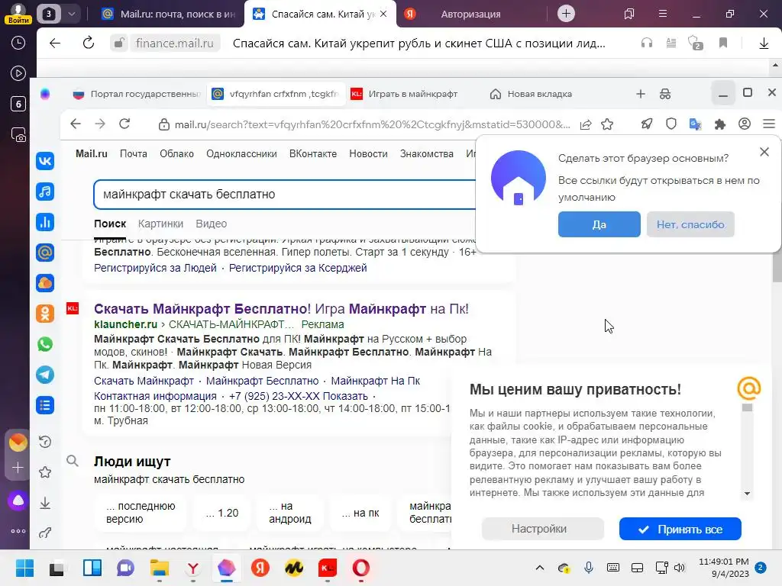Screen dimensions: 782x586
Task: Click the Atom address bar URL
Action: pos(372,124)
